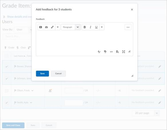Click the bottom page Cancel button
The image size is (167, 130).
point(49,125)
